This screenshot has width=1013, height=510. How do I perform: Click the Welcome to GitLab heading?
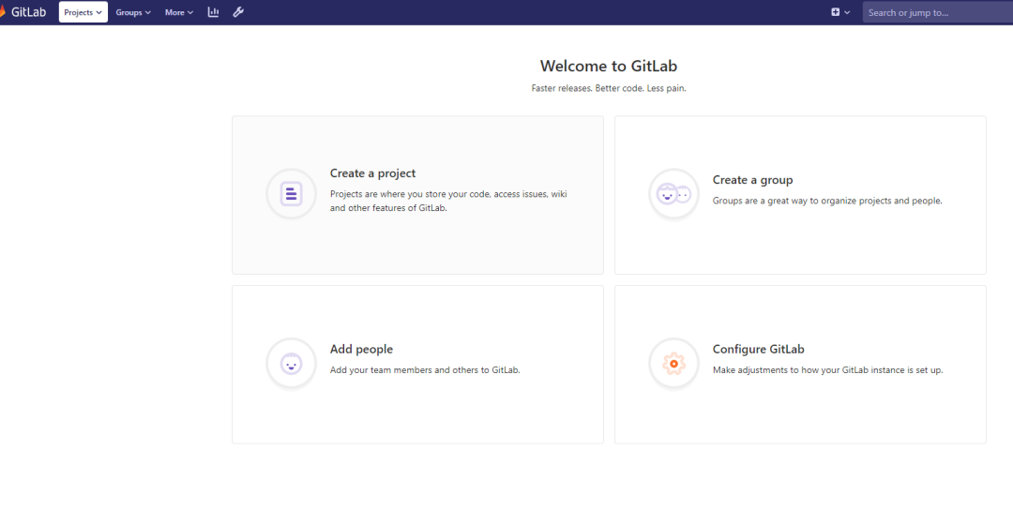pyautogui.click(x=609, y=66)
